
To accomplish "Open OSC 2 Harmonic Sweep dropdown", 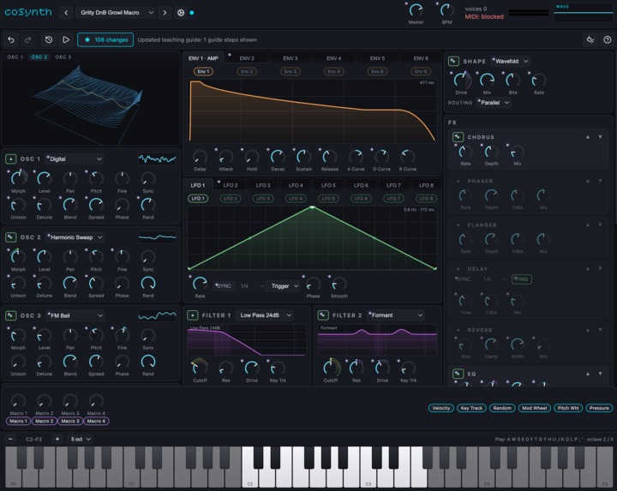I will pos(75,237).
